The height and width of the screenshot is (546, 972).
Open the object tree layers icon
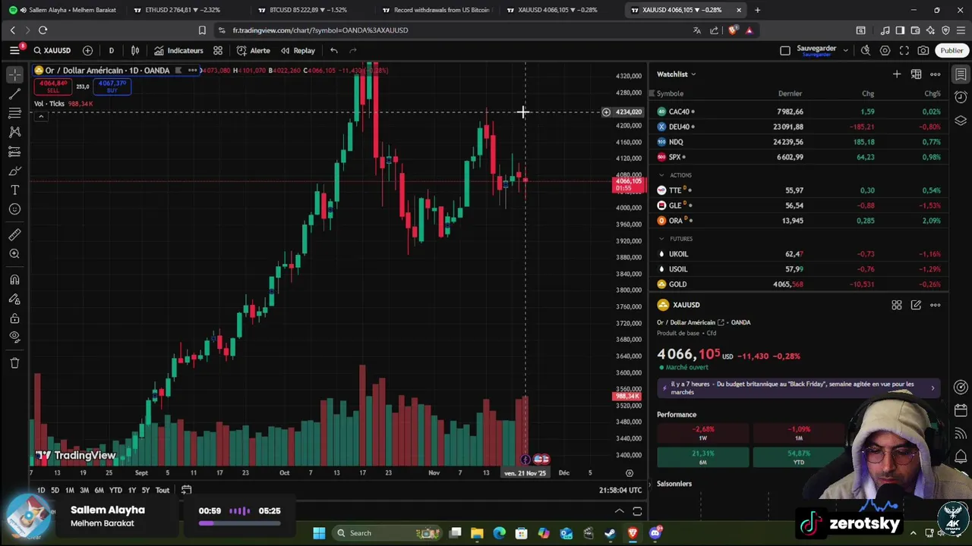(961, 121)
